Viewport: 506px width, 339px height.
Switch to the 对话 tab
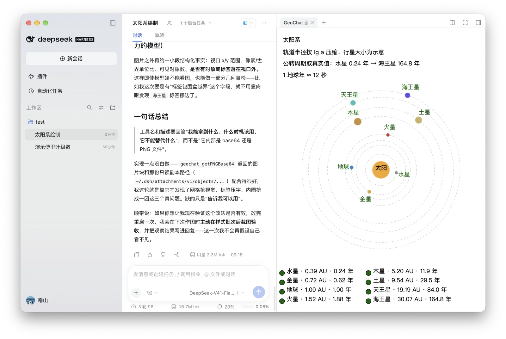point(137,35)
